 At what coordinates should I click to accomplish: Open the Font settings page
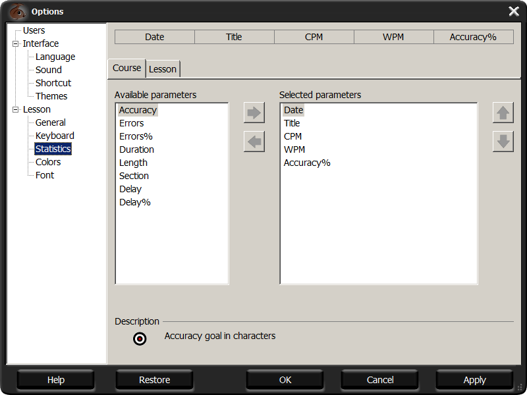tap(45, 175)
